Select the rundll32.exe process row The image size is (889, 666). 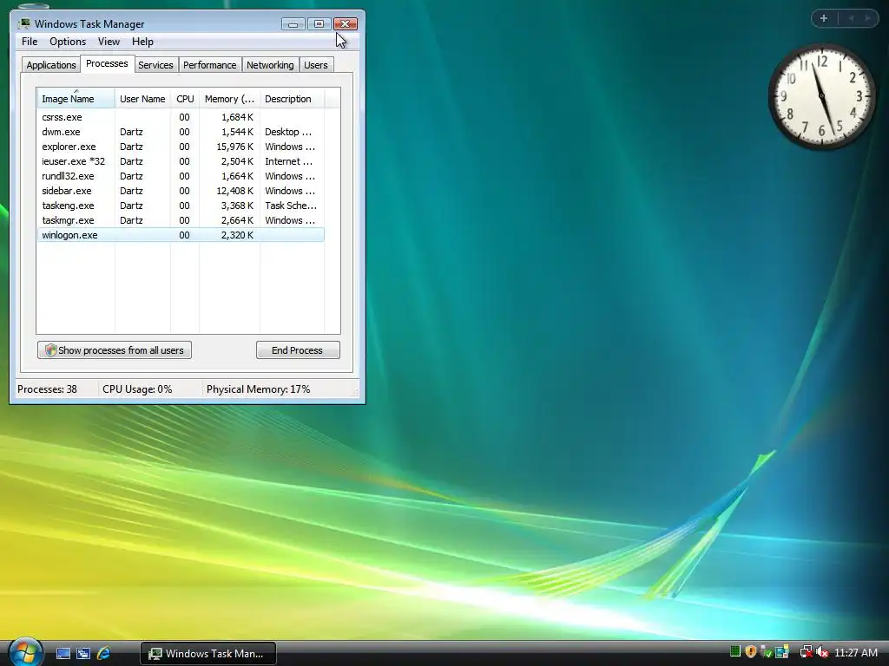[181, 176]
